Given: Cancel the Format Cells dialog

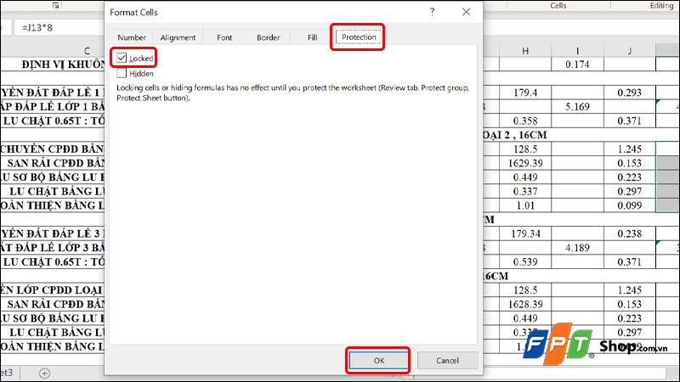Looking at the screenshot, I should 447,360.
